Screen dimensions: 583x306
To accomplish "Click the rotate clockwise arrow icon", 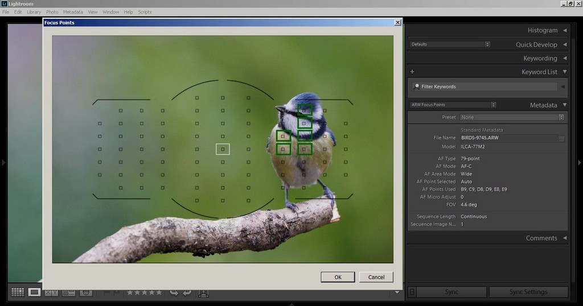I will 187,293.
